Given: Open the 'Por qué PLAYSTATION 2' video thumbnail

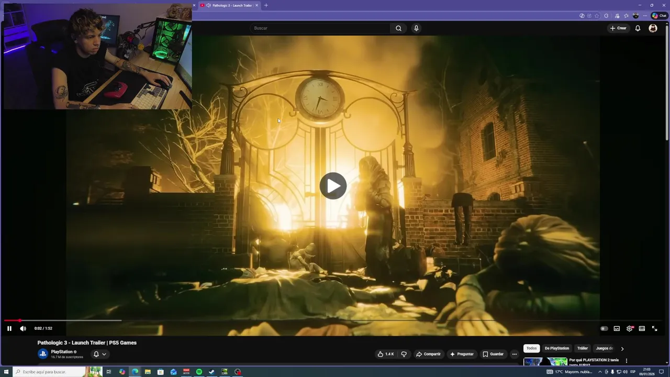Looking at the screenshot, I should tap(545, 361).
